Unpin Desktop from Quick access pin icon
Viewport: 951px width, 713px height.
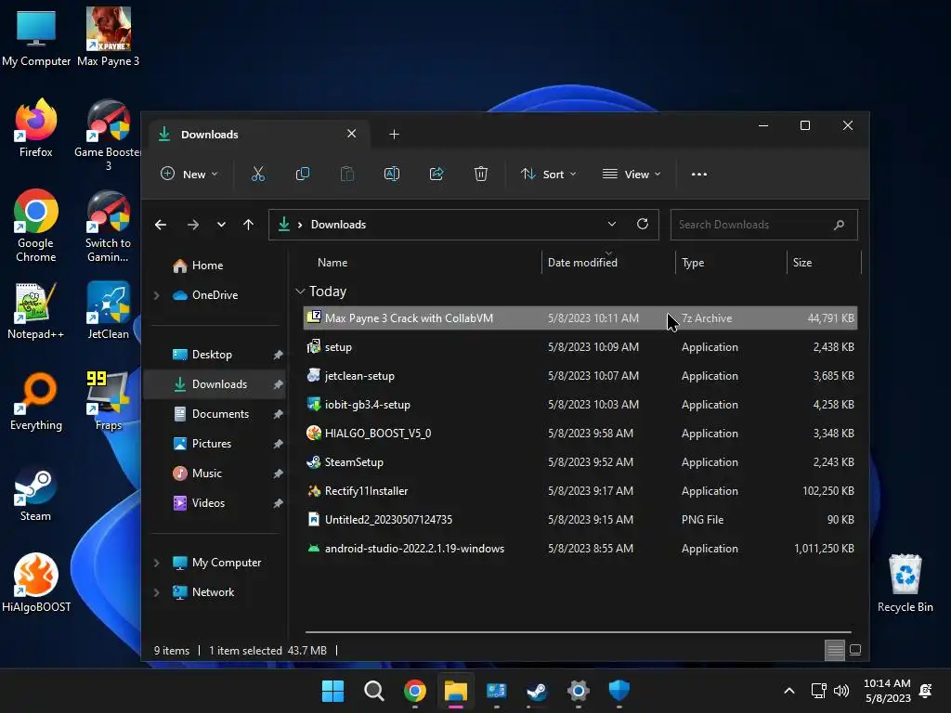pyautogui.click(x=278, y=355)
